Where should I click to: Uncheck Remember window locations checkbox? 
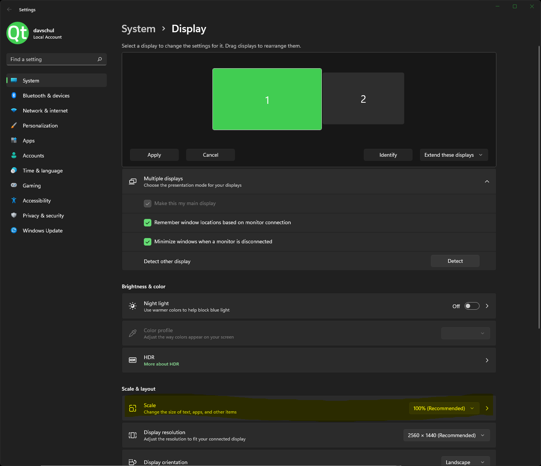148,223
